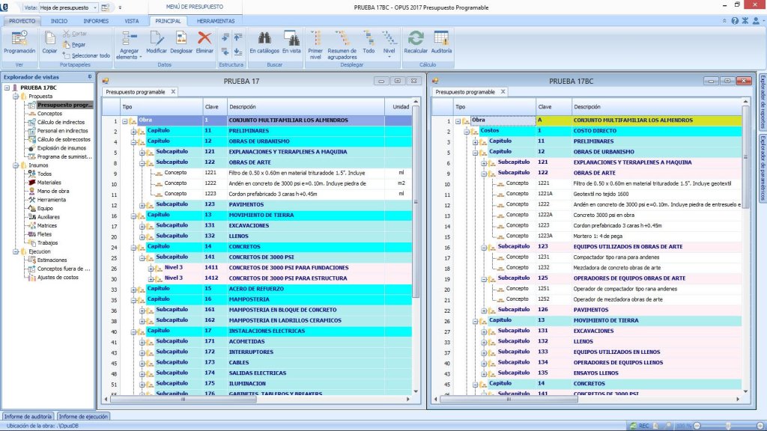The image size is (767, 431).
Task: Pin the Explorador de vistas panel
Action: click(90, 76)
